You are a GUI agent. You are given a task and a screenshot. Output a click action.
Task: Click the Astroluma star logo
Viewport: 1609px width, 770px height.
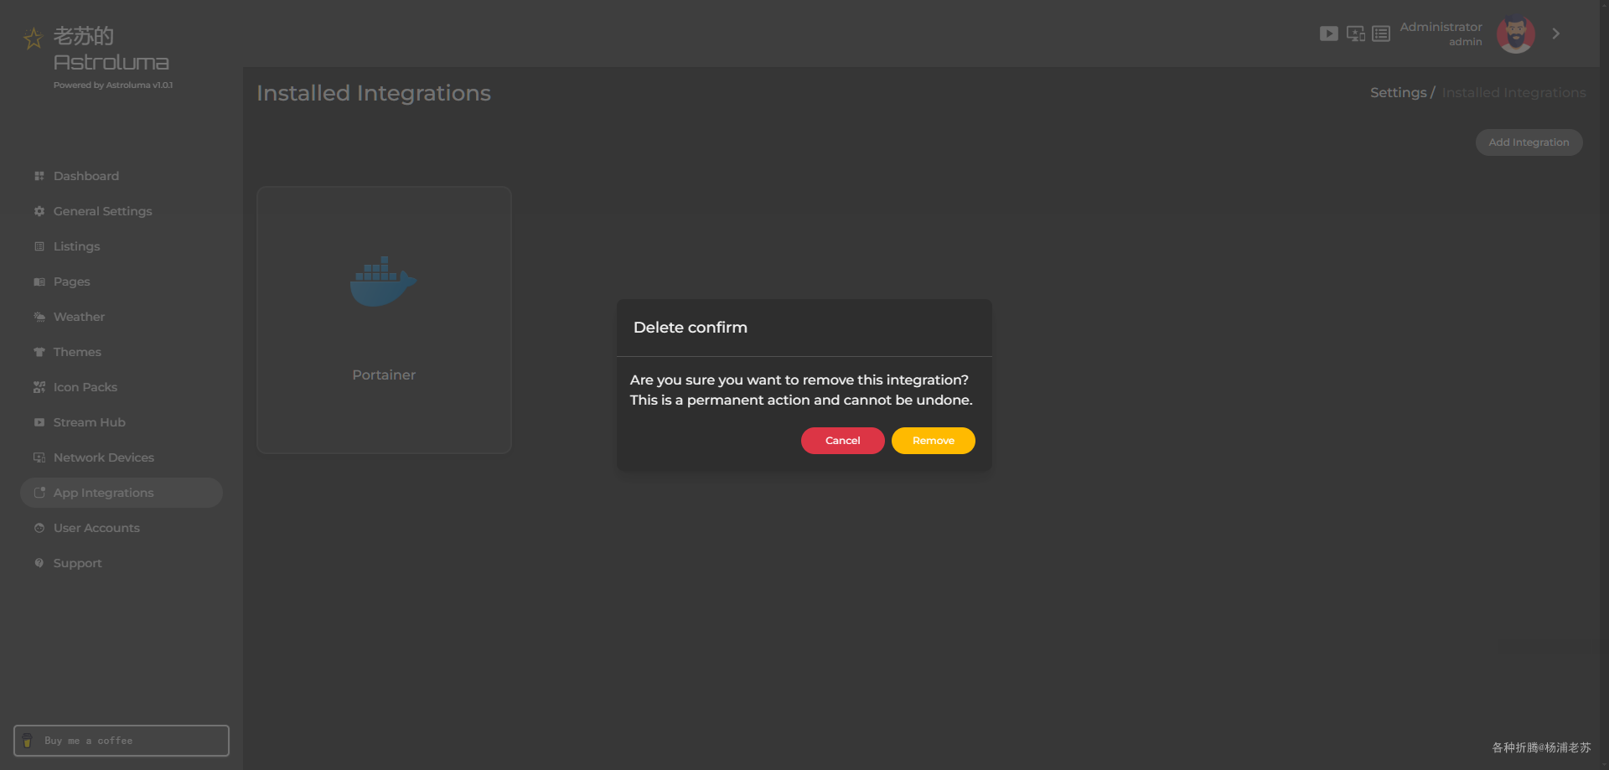click(x=34, y=39)
